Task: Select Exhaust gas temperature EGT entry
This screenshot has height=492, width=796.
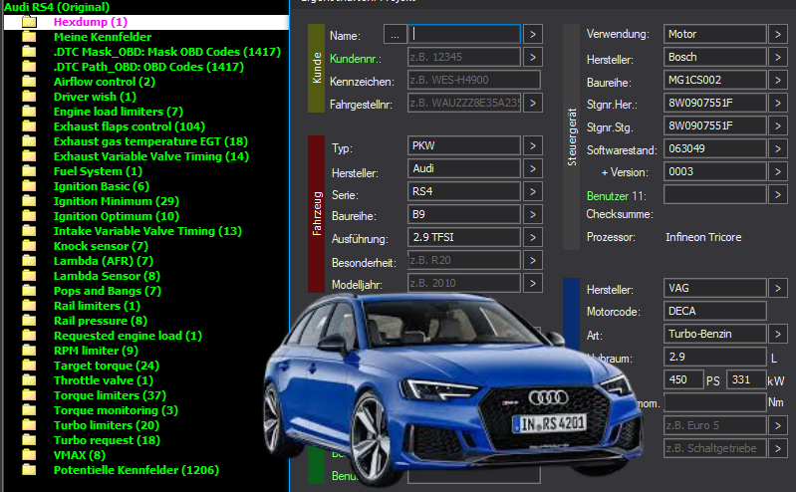Action: pos(150,141)
